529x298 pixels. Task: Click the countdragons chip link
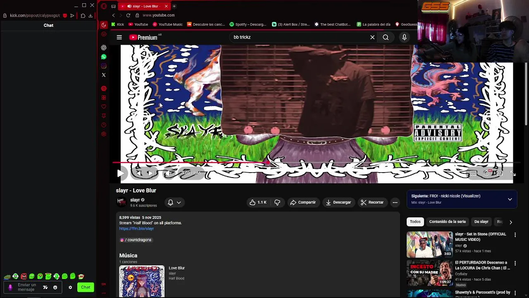pyautogui.click(x=136, y=240)
